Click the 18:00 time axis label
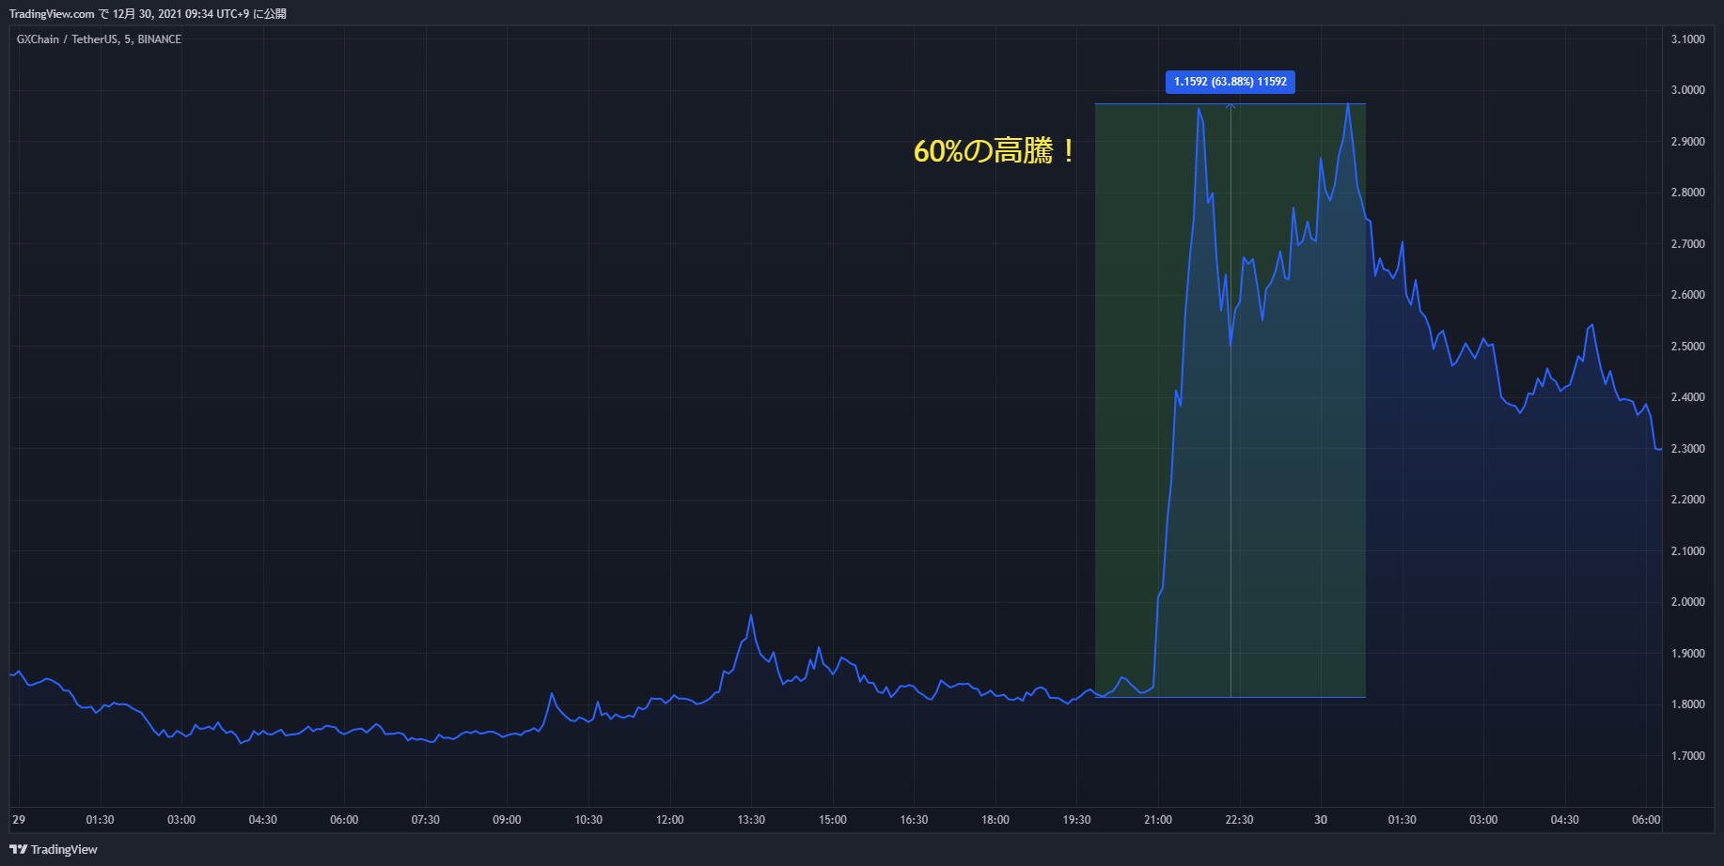Image resolution: width=1724 pixels, height=866 pixels. pyautogui.click(x=995, y=820)
